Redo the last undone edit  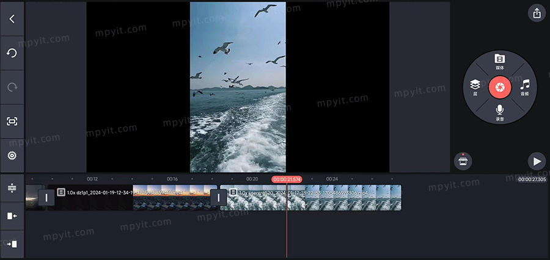(12, 87)
